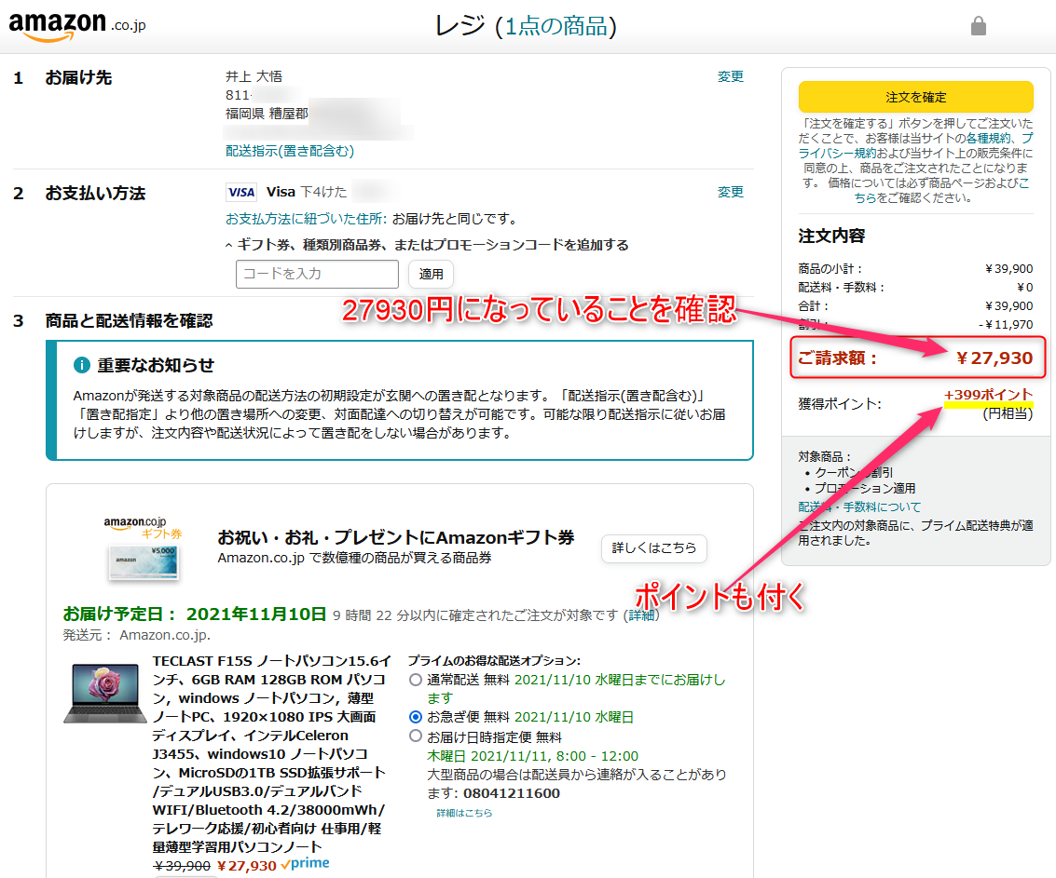Click the recipient name 井上 大悟

(254, 76)
